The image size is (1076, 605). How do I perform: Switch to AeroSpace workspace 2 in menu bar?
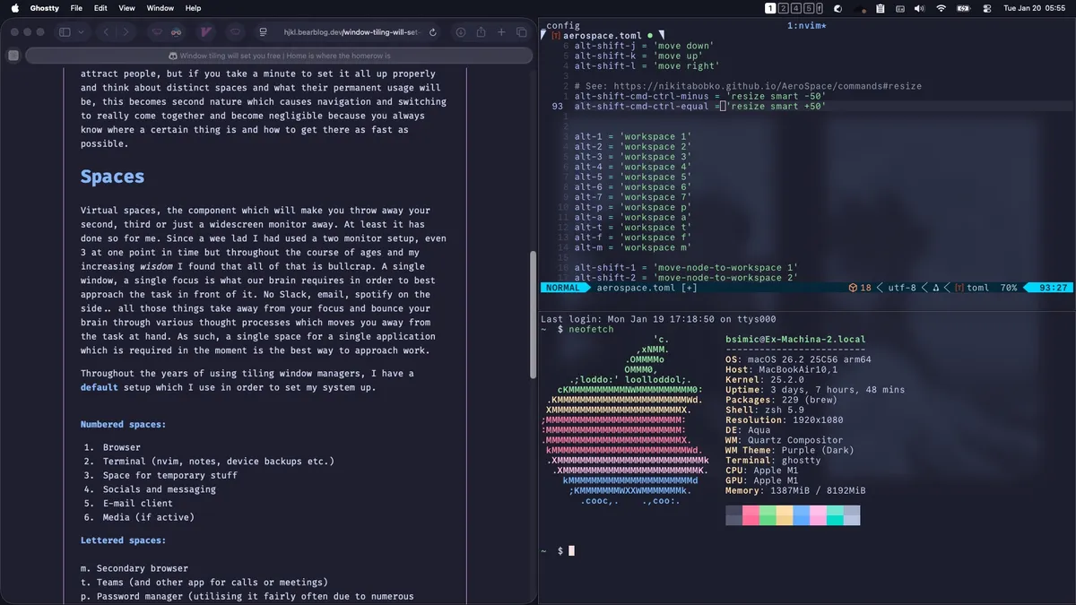(783, 8)
